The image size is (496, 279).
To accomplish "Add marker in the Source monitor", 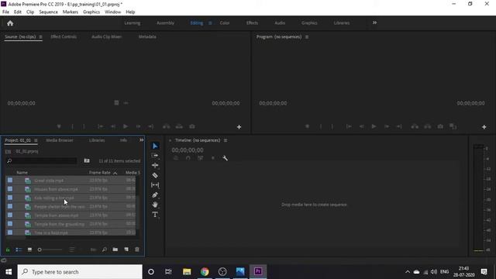I will point(59,126).
